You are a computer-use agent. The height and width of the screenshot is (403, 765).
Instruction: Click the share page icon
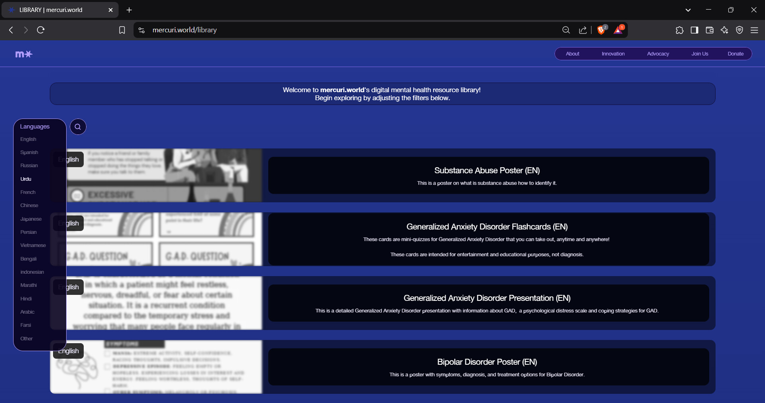pos(583,30)
